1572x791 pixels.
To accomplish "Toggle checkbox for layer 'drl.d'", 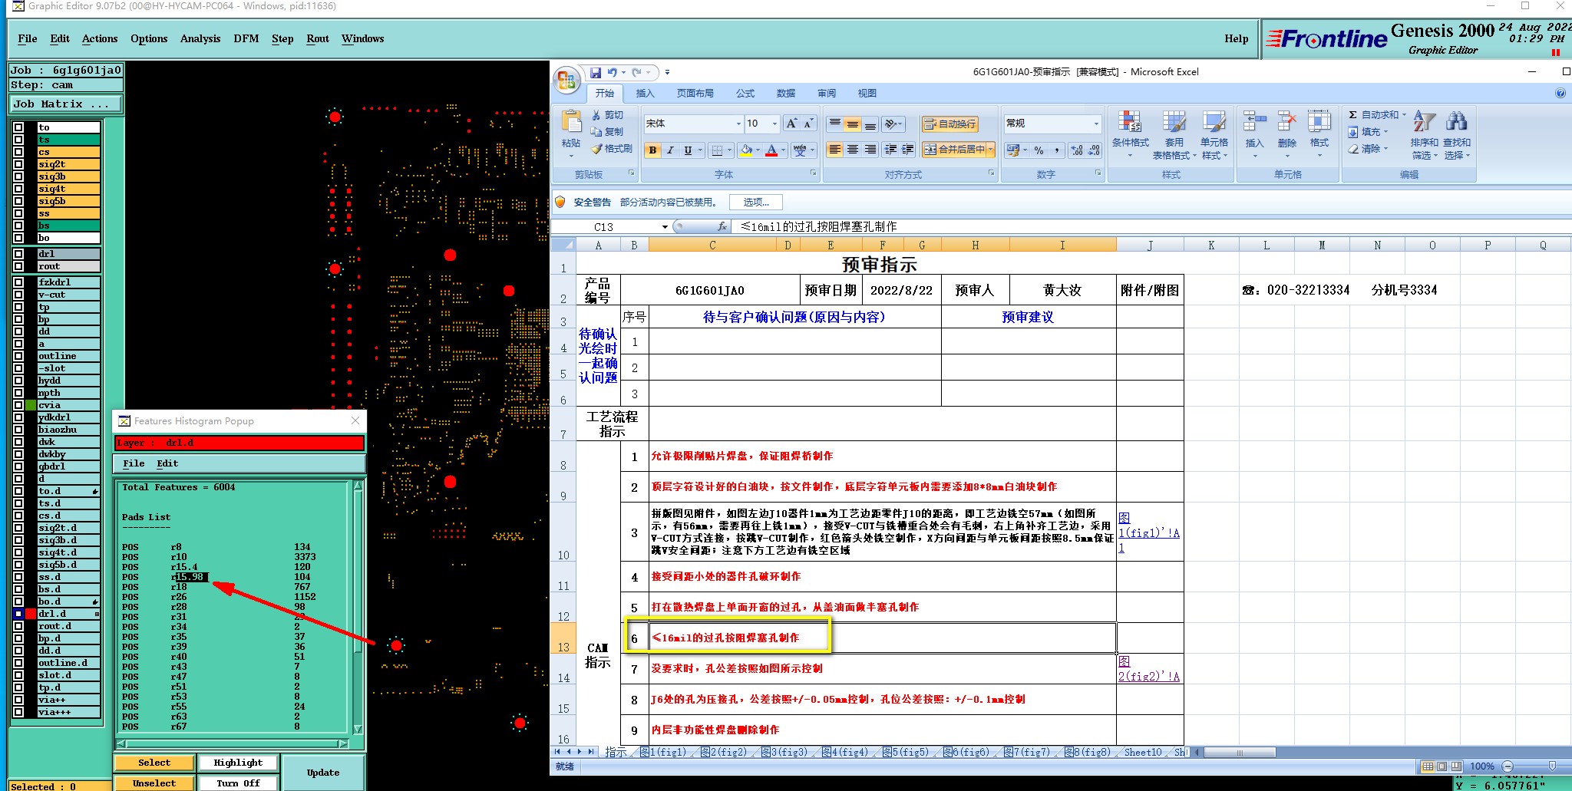I will [18, 614].
